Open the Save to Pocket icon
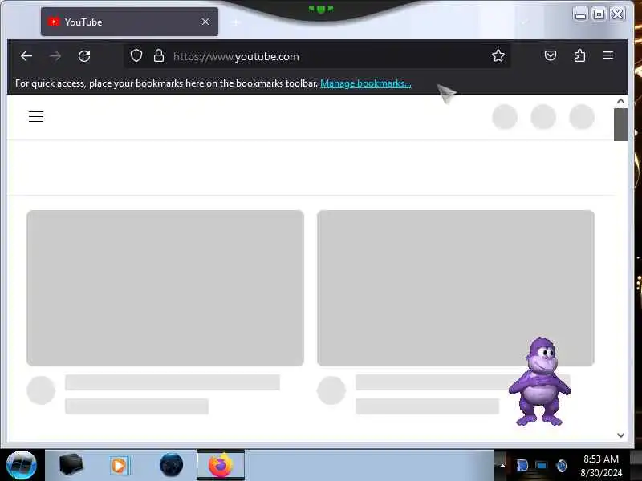This screenshot has width=642, height=481. pyautogui.click(x=551, y=55)
